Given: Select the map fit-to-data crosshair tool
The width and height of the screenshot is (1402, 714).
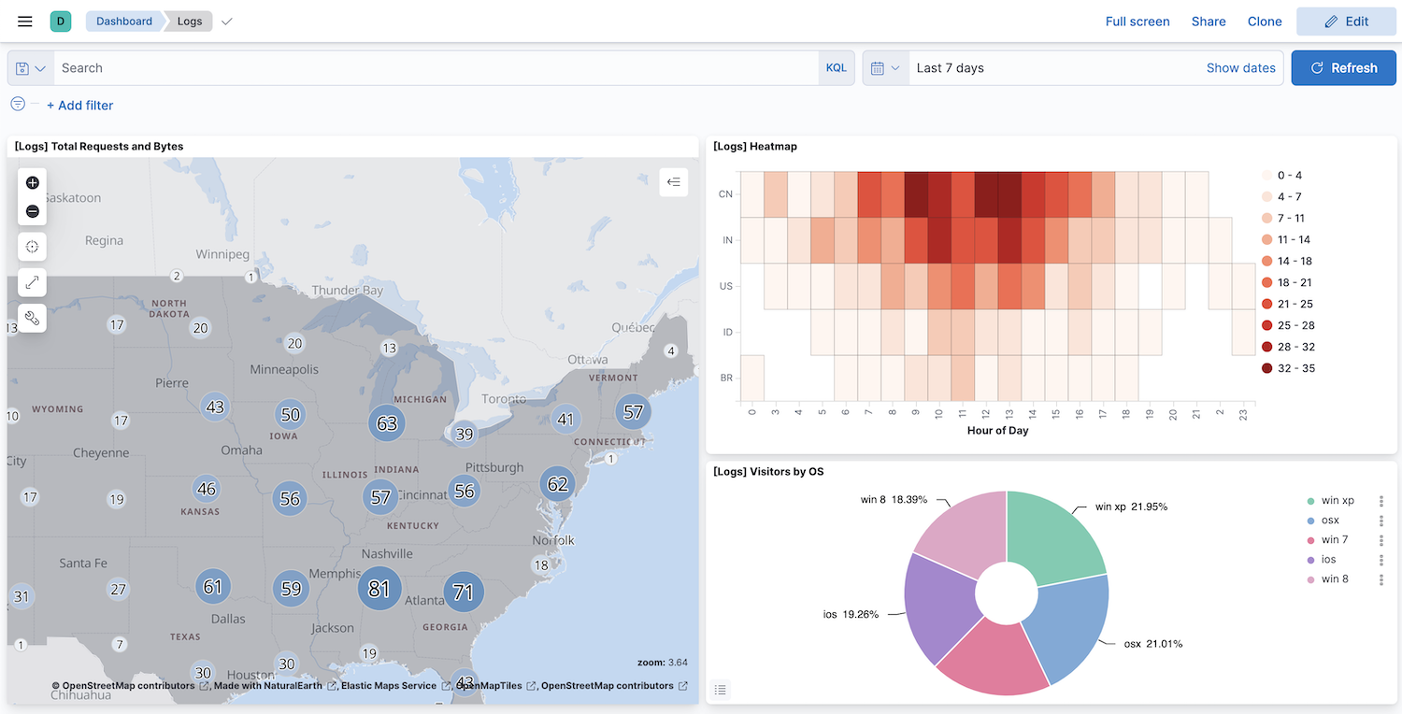Looking at the screenshot, I should [x=32, y=247].
